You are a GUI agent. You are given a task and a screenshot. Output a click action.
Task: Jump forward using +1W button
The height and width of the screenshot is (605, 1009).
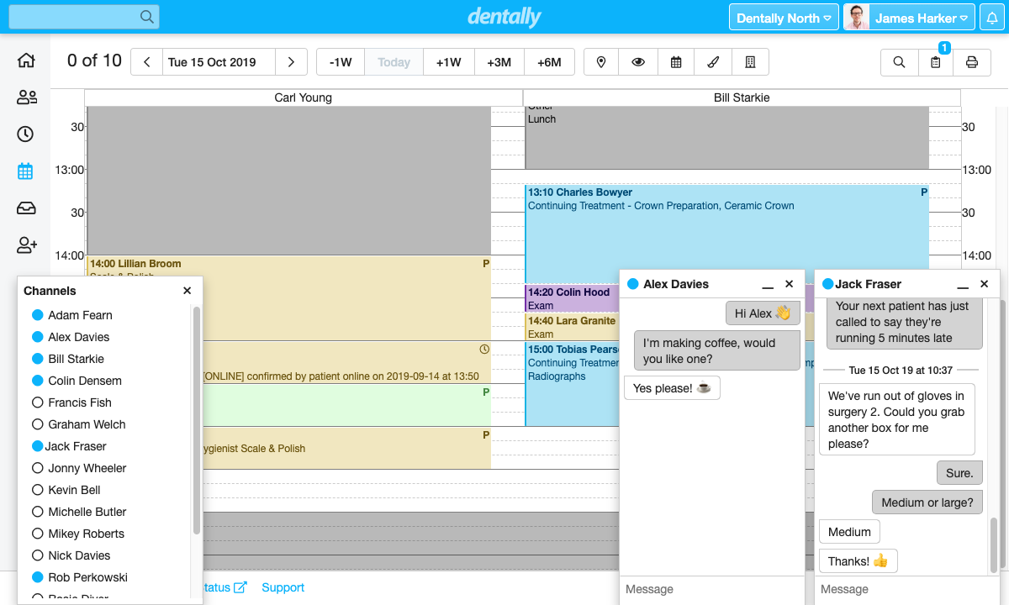448,62
